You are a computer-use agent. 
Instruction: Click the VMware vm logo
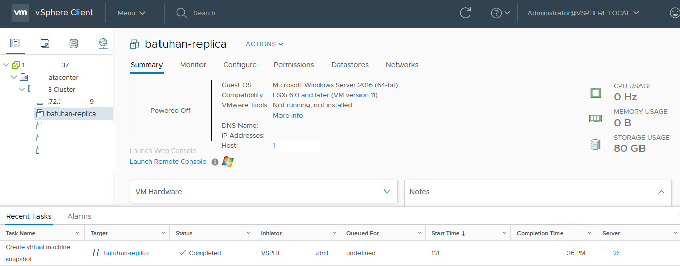coord(20,13)
